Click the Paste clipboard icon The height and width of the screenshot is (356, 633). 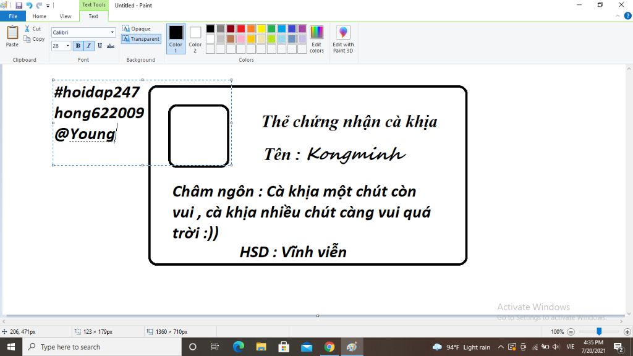[x=12, y=33]
